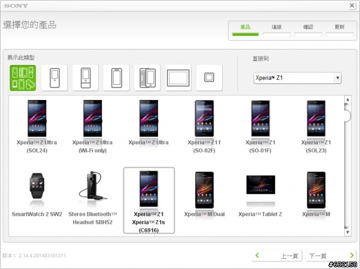The width and height of the screenshot is (360, 269).
Task: Choose the phone with keypad base category icon
Action: [x=85, y=78]
